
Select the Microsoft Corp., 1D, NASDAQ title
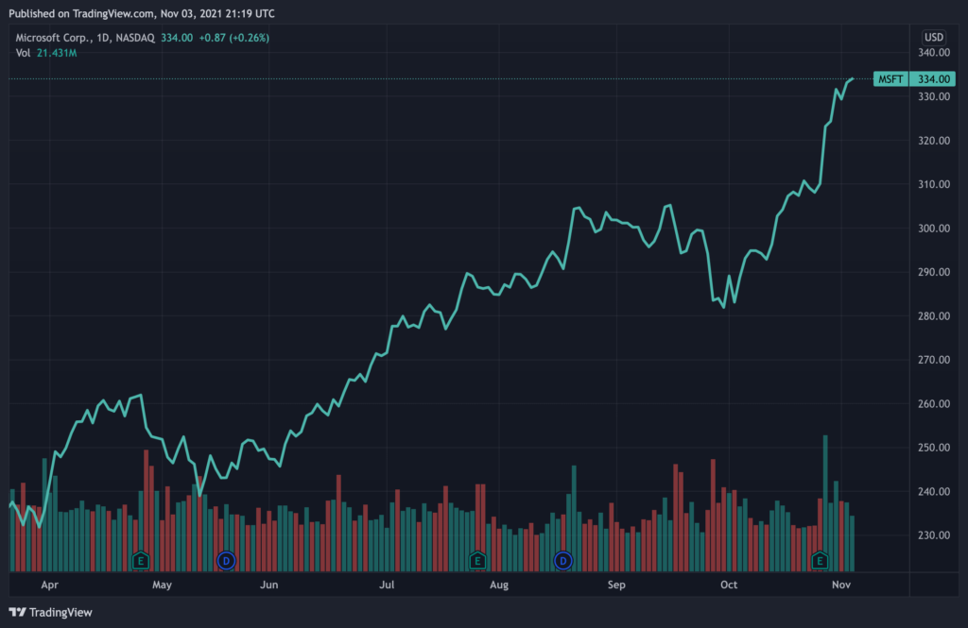85,38
